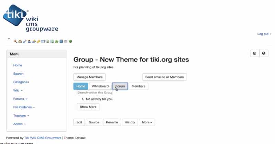
Task: Open the two-person groups icon
Action: [34, 41]
